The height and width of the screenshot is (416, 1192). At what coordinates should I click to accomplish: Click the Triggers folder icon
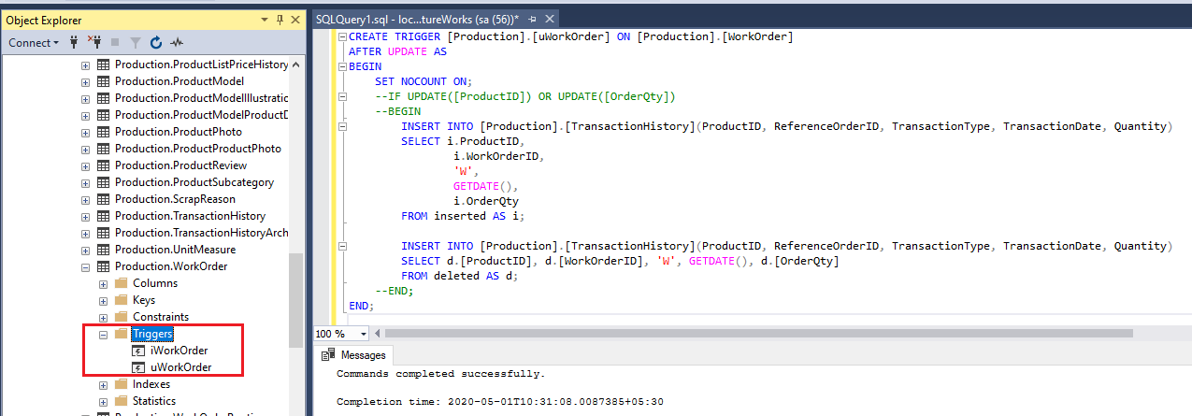coord(121,334)
